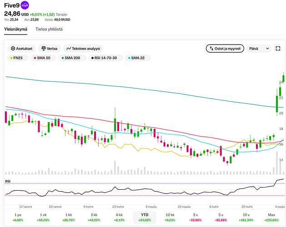Switch to the Yleisnäkymä tab
Screen dimensions: 286x227
15,29
